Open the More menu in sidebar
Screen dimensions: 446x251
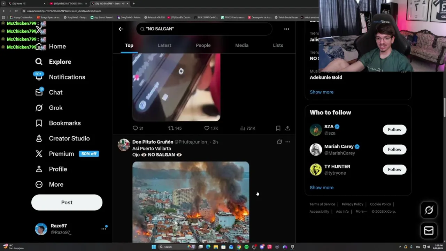click(49, 184)
